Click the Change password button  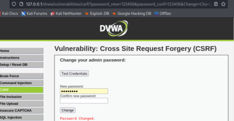[x=68, y=110]
